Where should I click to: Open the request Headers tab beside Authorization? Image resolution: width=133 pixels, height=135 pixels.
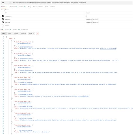[22, 7]
